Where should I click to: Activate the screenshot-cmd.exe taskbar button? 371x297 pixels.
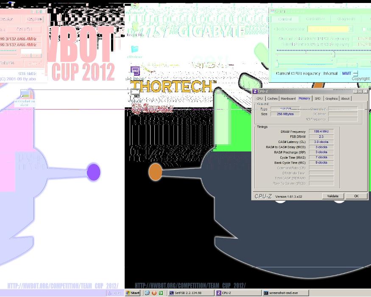286,293
